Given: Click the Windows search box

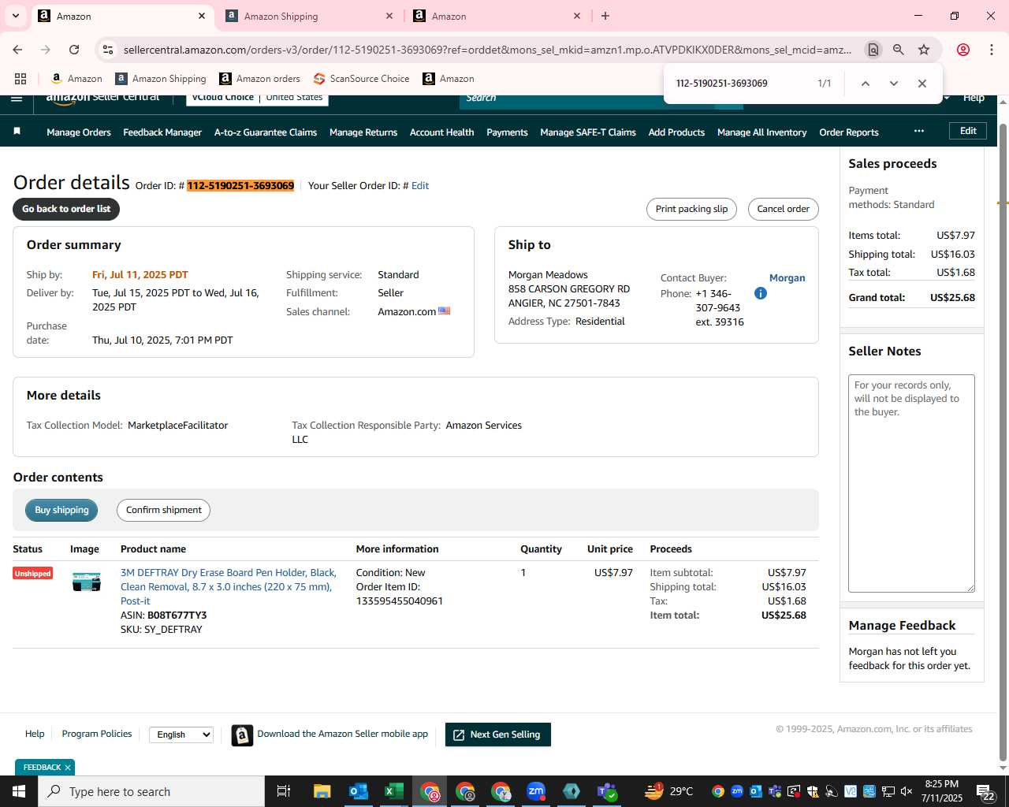Looking at the screenshot, I should click(151, 791).
